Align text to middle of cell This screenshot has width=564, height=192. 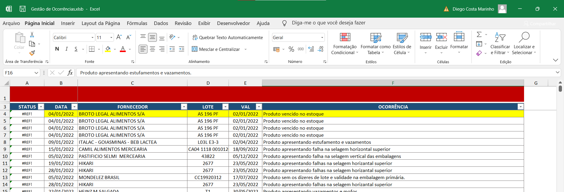[152, 37]
